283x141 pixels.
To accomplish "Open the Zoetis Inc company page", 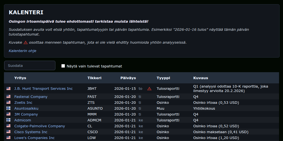I will click(x=23, y=102).
